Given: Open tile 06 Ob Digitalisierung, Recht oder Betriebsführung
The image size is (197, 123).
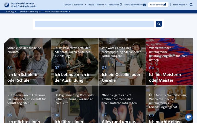Looking at the screenshot, I should 75,104.
